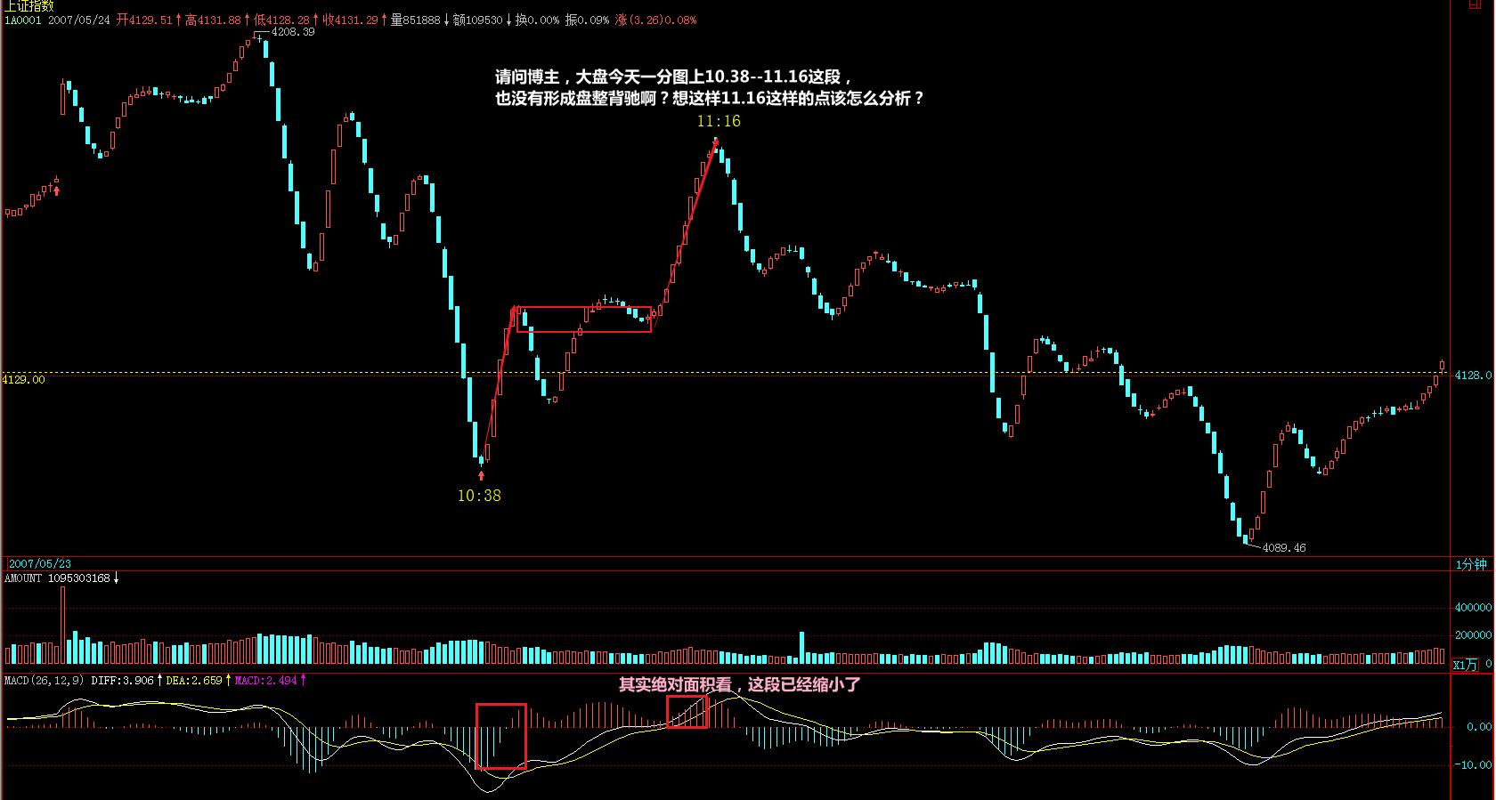
Task: Select the stock code 1A0001
Action: point(23,20)
